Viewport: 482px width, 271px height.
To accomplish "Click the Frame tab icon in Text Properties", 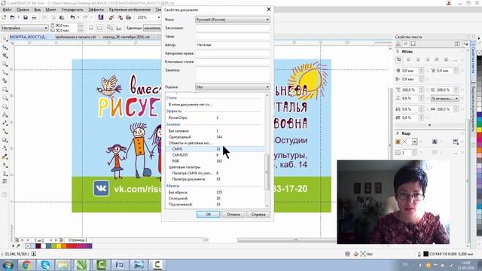I will pos(413,44).
